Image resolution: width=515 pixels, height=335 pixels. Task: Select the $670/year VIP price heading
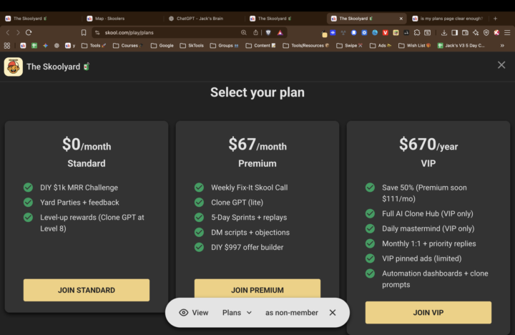coord(428,145)
